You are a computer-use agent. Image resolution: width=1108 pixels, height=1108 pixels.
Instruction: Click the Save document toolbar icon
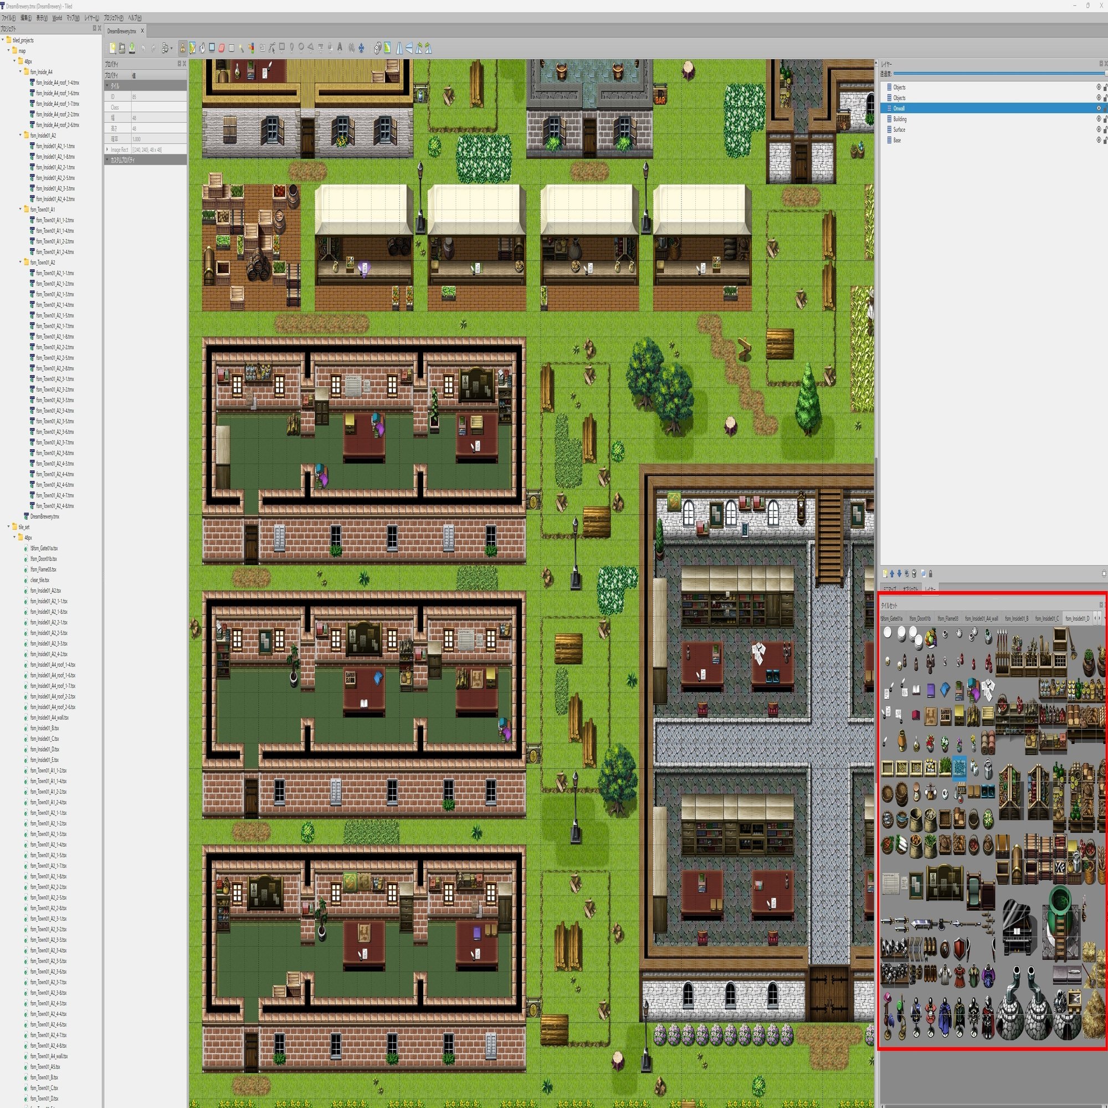pos(132,48)
